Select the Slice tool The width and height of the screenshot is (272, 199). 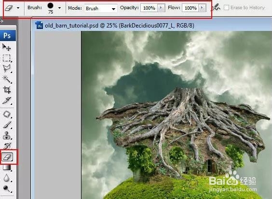tap(7, 101)
